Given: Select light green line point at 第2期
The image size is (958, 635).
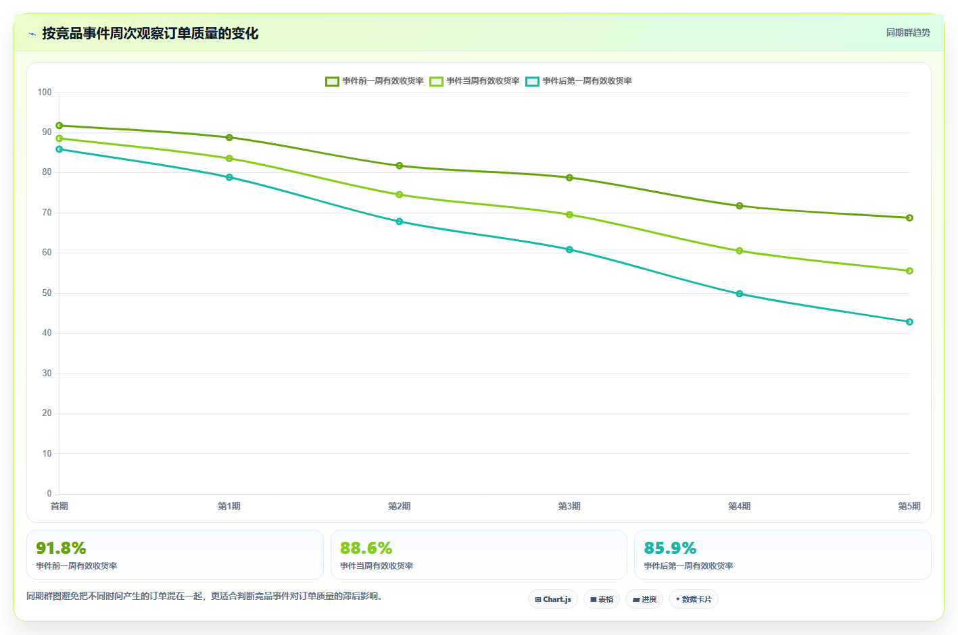Looking at the screenshot, I should 400,195.
